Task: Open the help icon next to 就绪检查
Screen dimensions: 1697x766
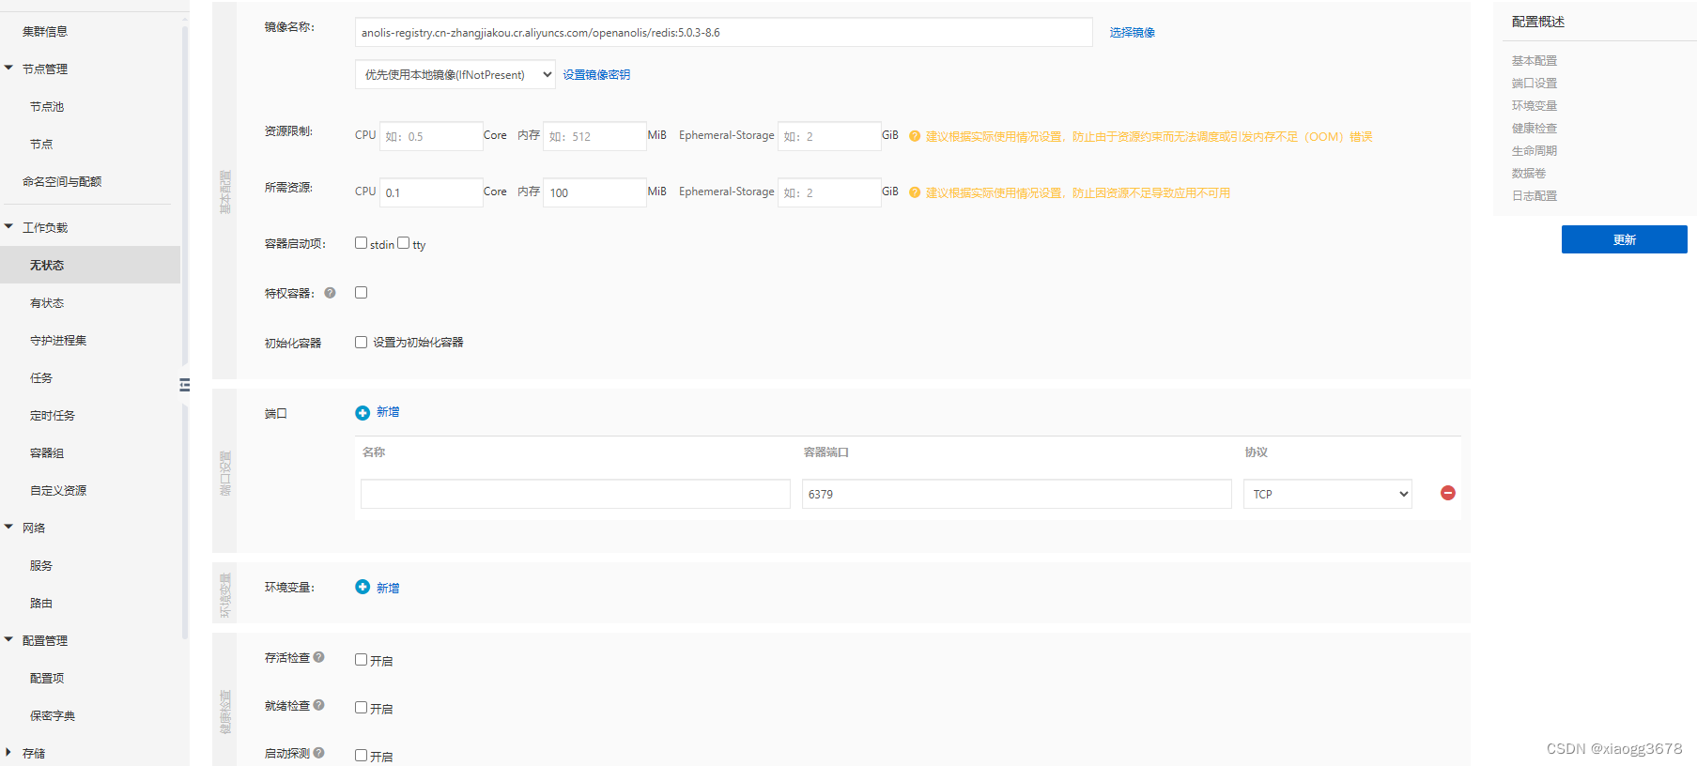Action: pyautogui.click(x=318, y=705)
